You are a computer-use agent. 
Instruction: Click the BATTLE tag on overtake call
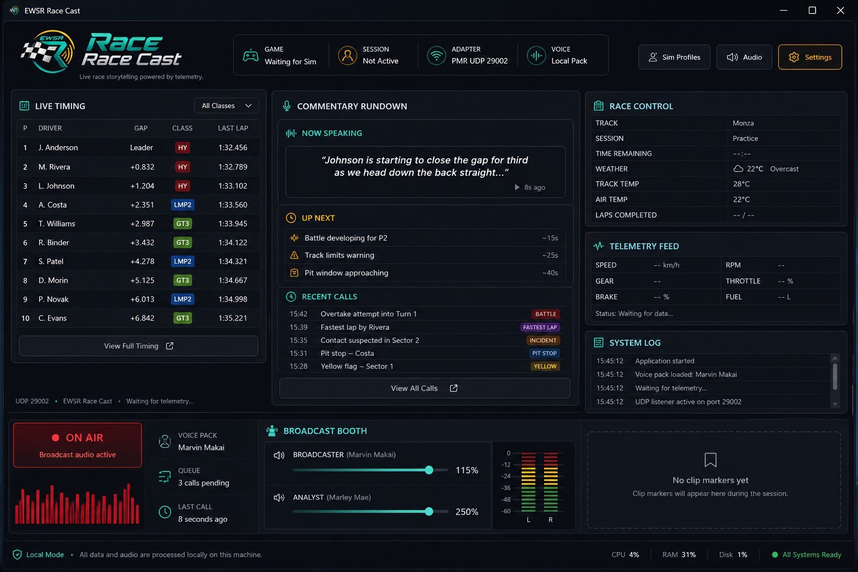coord(546,314)
